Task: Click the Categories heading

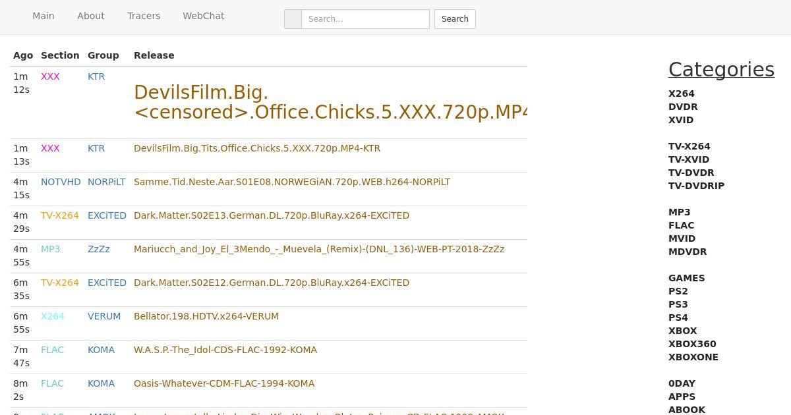Action: coord(721,69)
